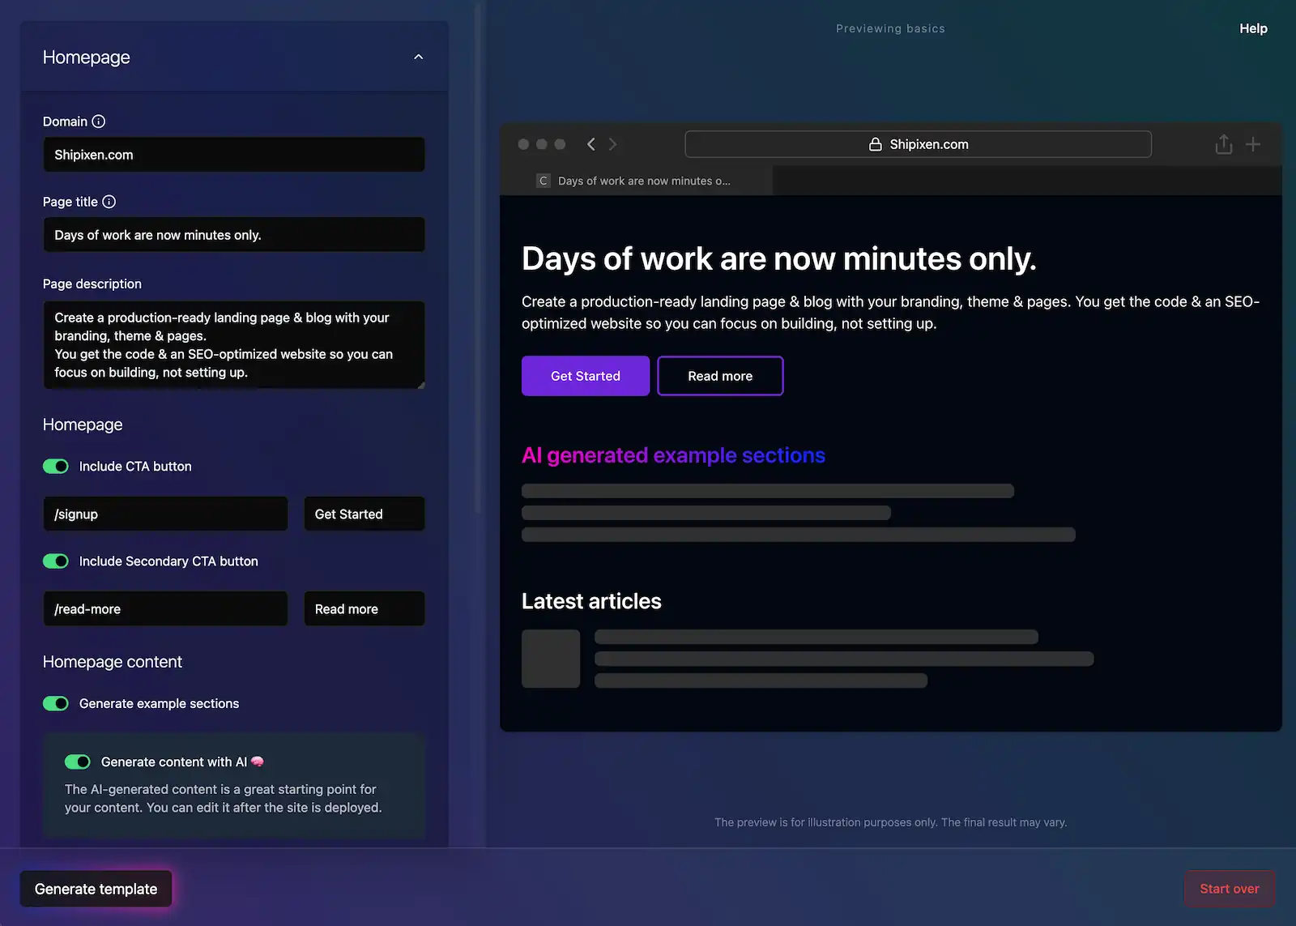Click the favicon in the preview tab
The image size is (1296, 926).
tap(544, 181)
